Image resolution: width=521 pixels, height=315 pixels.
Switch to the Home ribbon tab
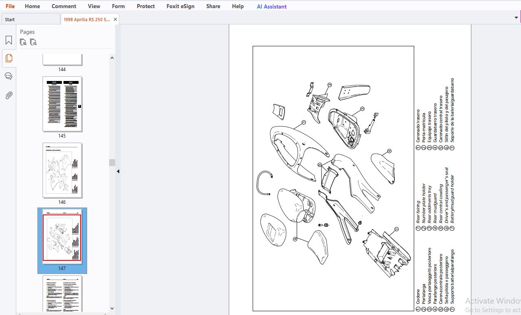pos(32,6)
